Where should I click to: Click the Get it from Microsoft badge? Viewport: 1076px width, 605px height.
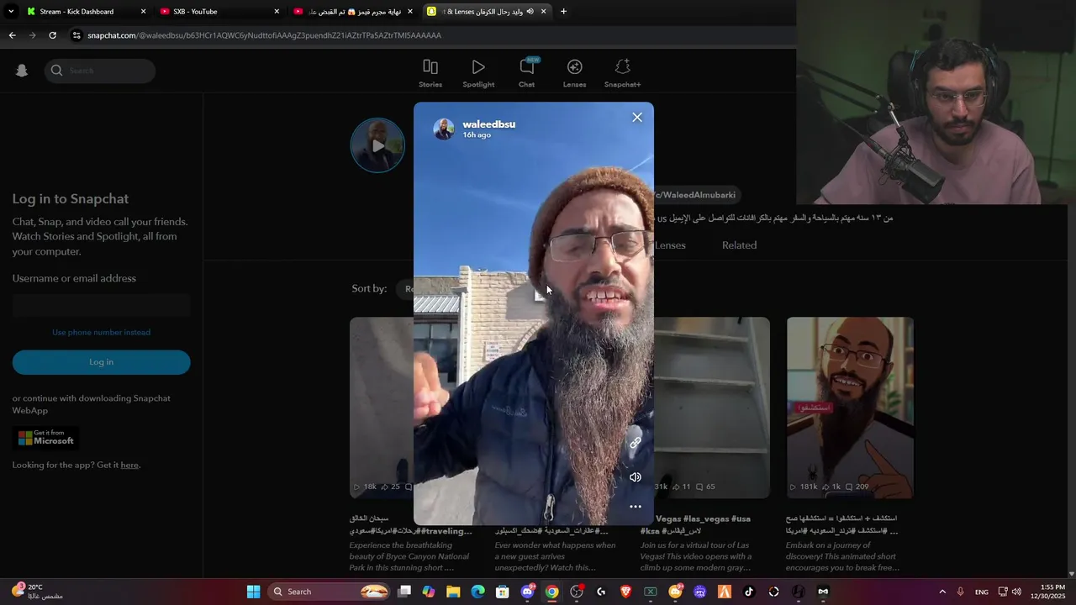pos(46,438)
